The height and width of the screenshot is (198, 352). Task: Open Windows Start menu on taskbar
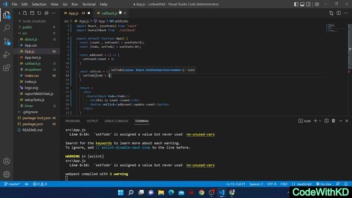pos(121,193)
